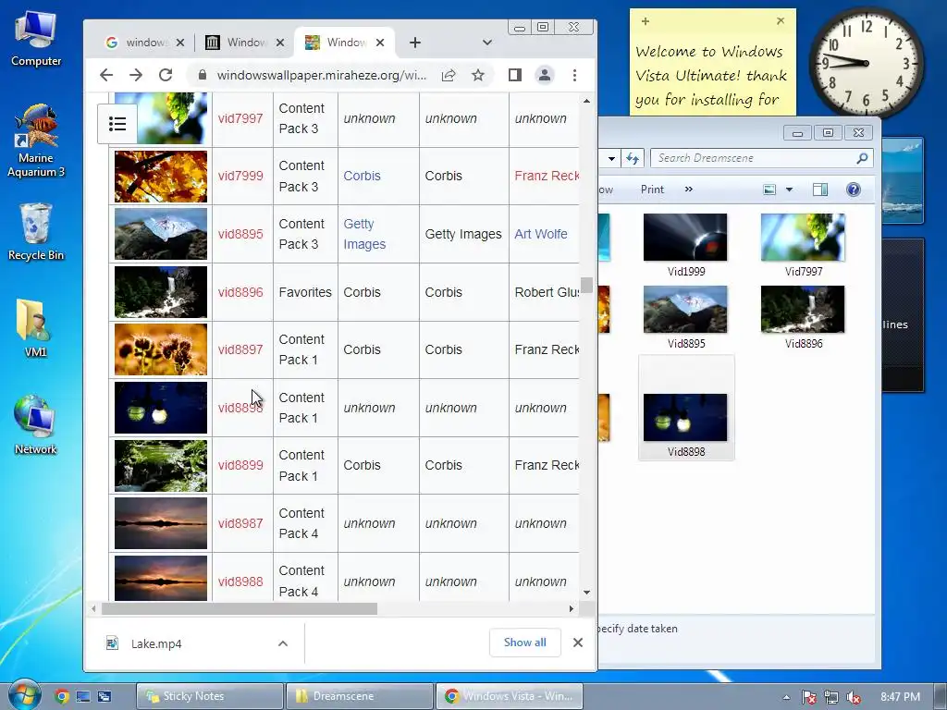This screenshot has height=710, width=947.
Task: Expand Lake.mp4 download options chevron
Action: click(283, 643)
